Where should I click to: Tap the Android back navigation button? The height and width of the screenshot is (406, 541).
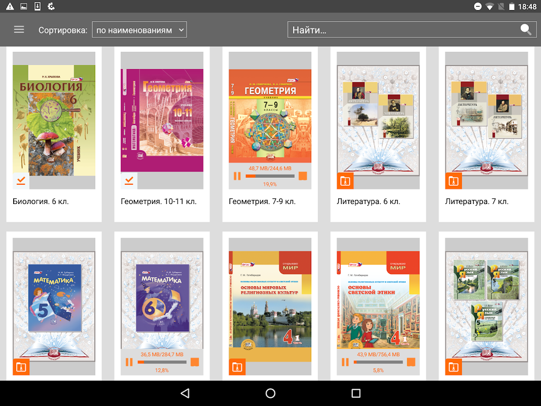[185, 393]
